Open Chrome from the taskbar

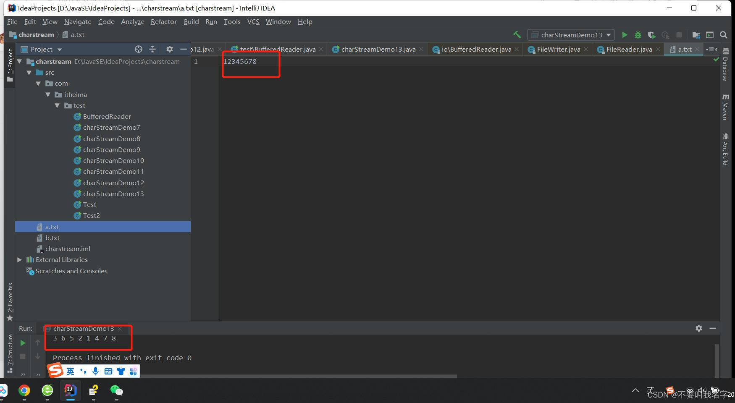[24, 391]
